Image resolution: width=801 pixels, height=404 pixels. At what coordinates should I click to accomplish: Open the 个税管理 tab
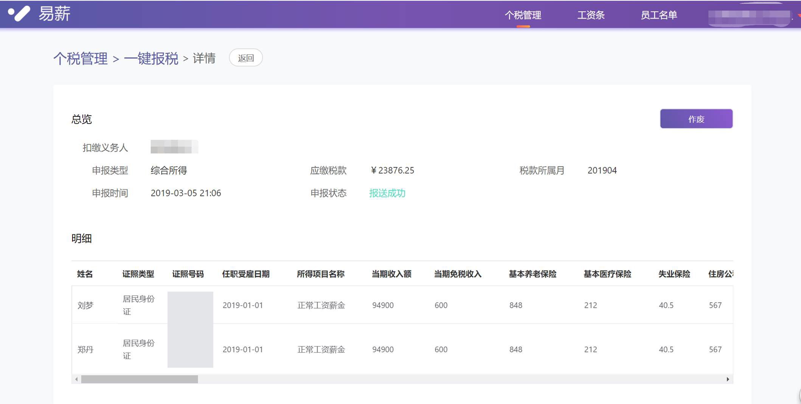coord(523,15)
